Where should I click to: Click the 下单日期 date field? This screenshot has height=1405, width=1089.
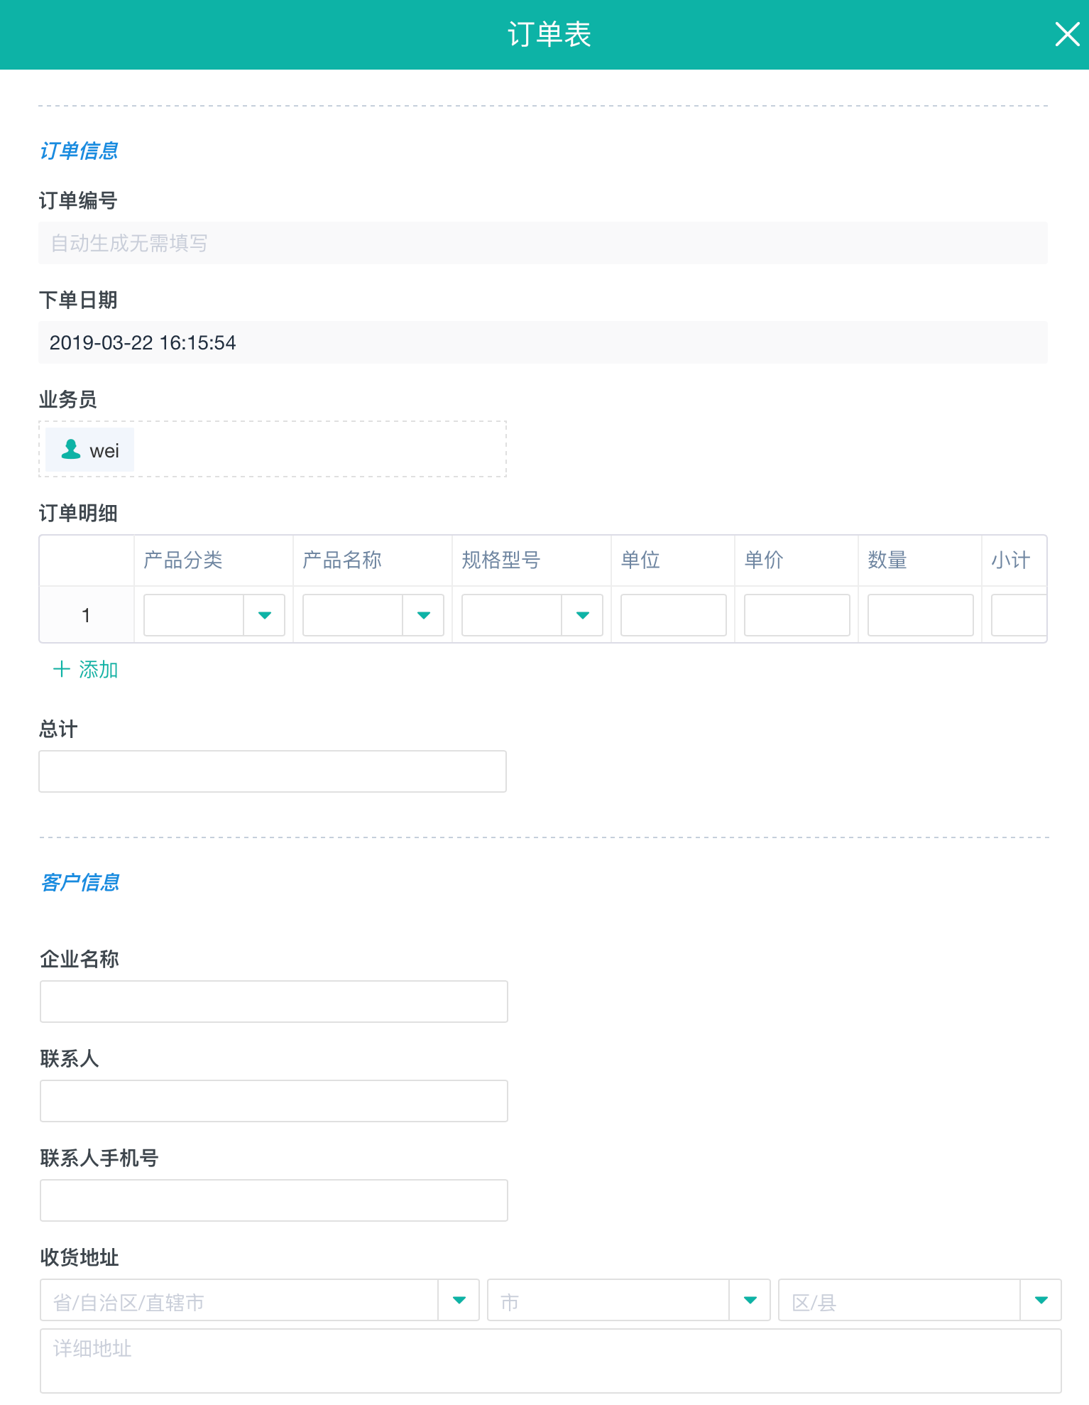[543, 342]
